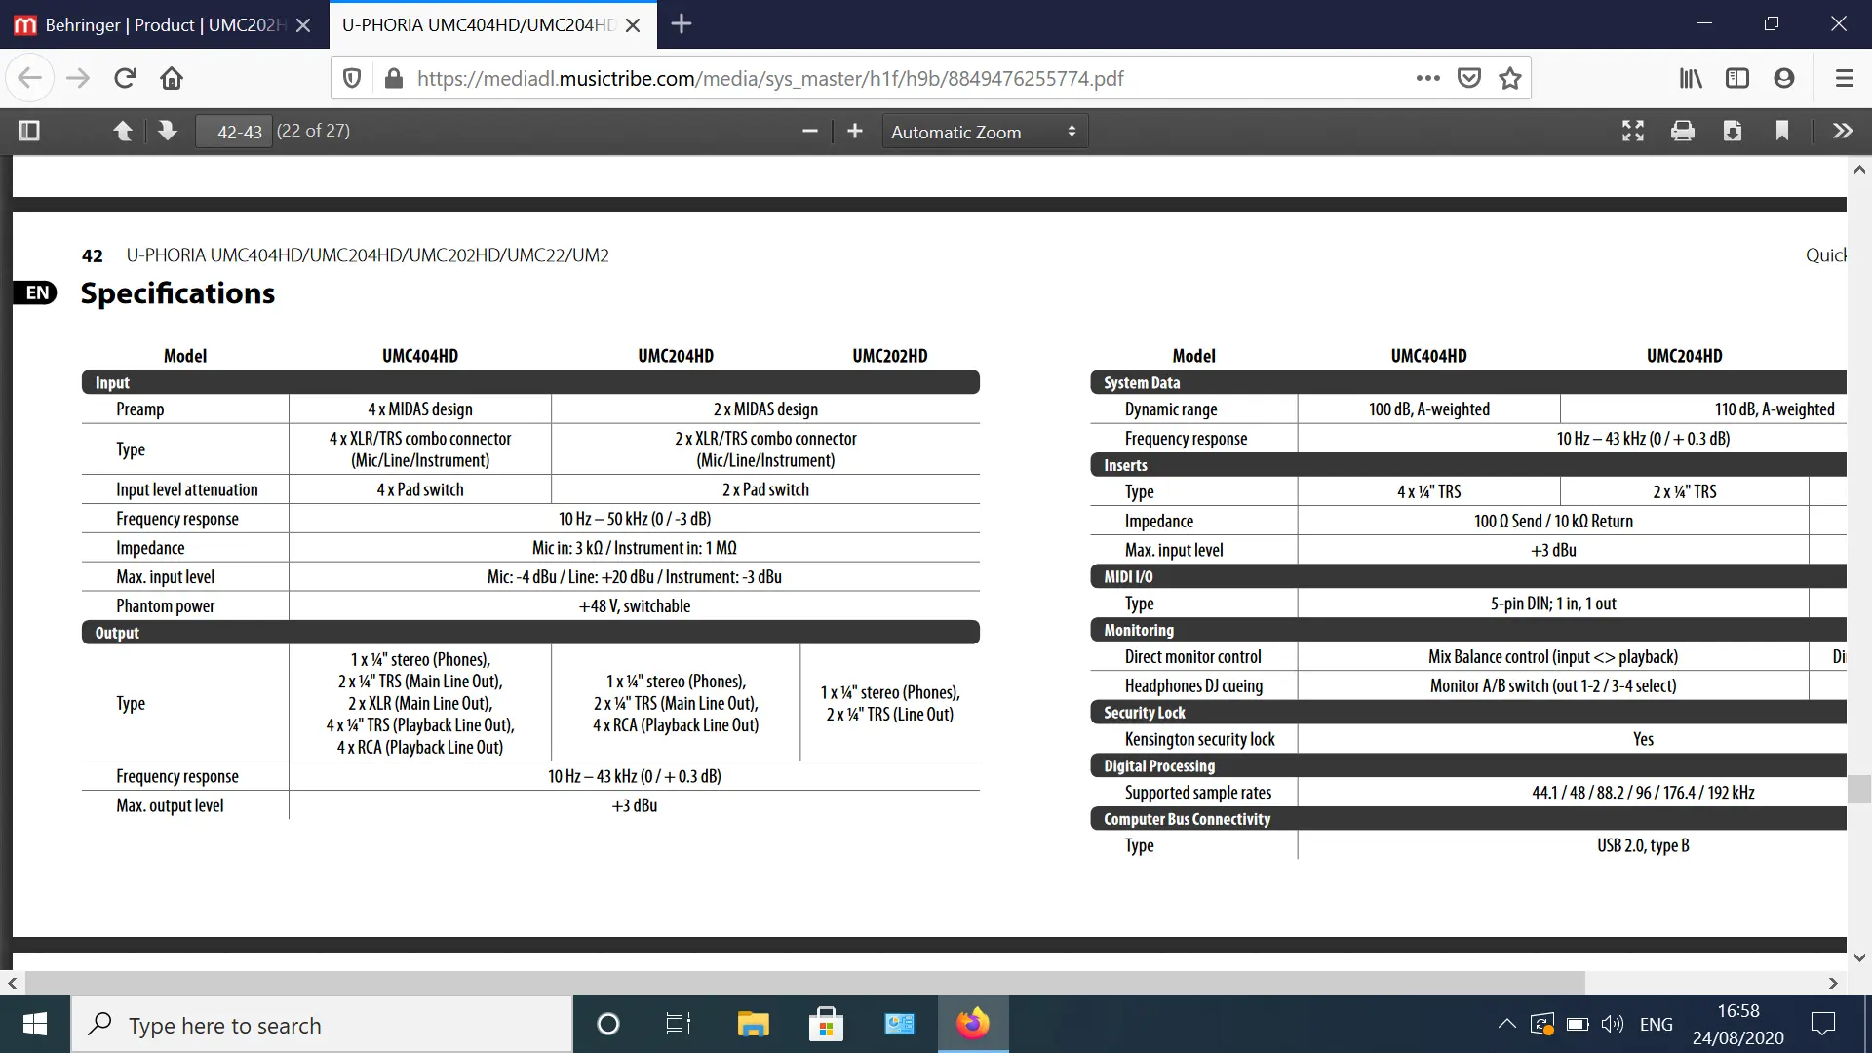Zoom in the PDF document
The width and height of the screenshot is (1872, 1053).
(855, 131)
